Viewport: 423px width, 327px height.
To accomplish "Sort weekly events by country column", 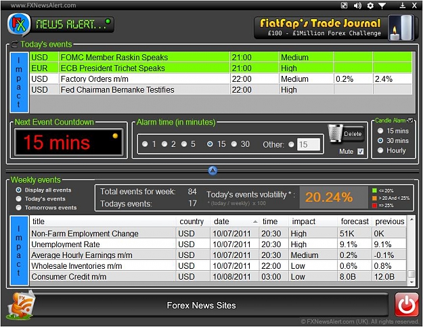I will coord(193,221).
